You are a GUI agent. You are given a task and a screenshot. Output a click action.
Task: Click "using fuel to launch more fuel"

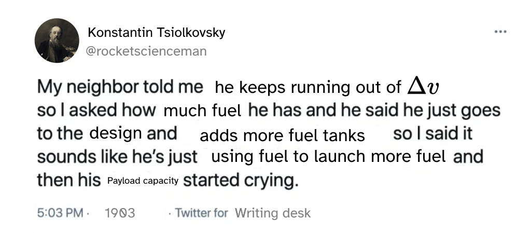329,157
